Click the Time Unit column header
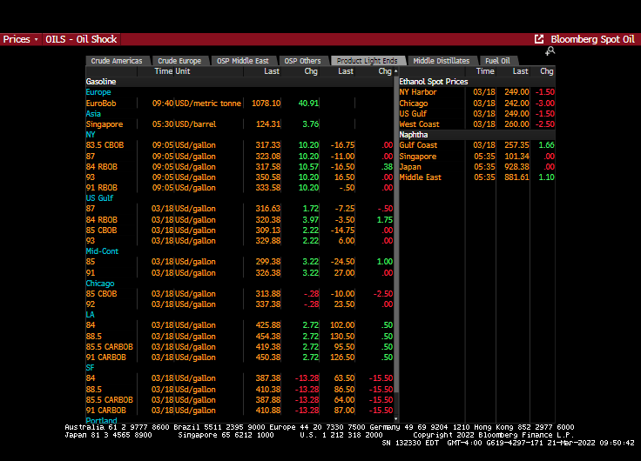The image size is (641, 461). coord(172,71)
